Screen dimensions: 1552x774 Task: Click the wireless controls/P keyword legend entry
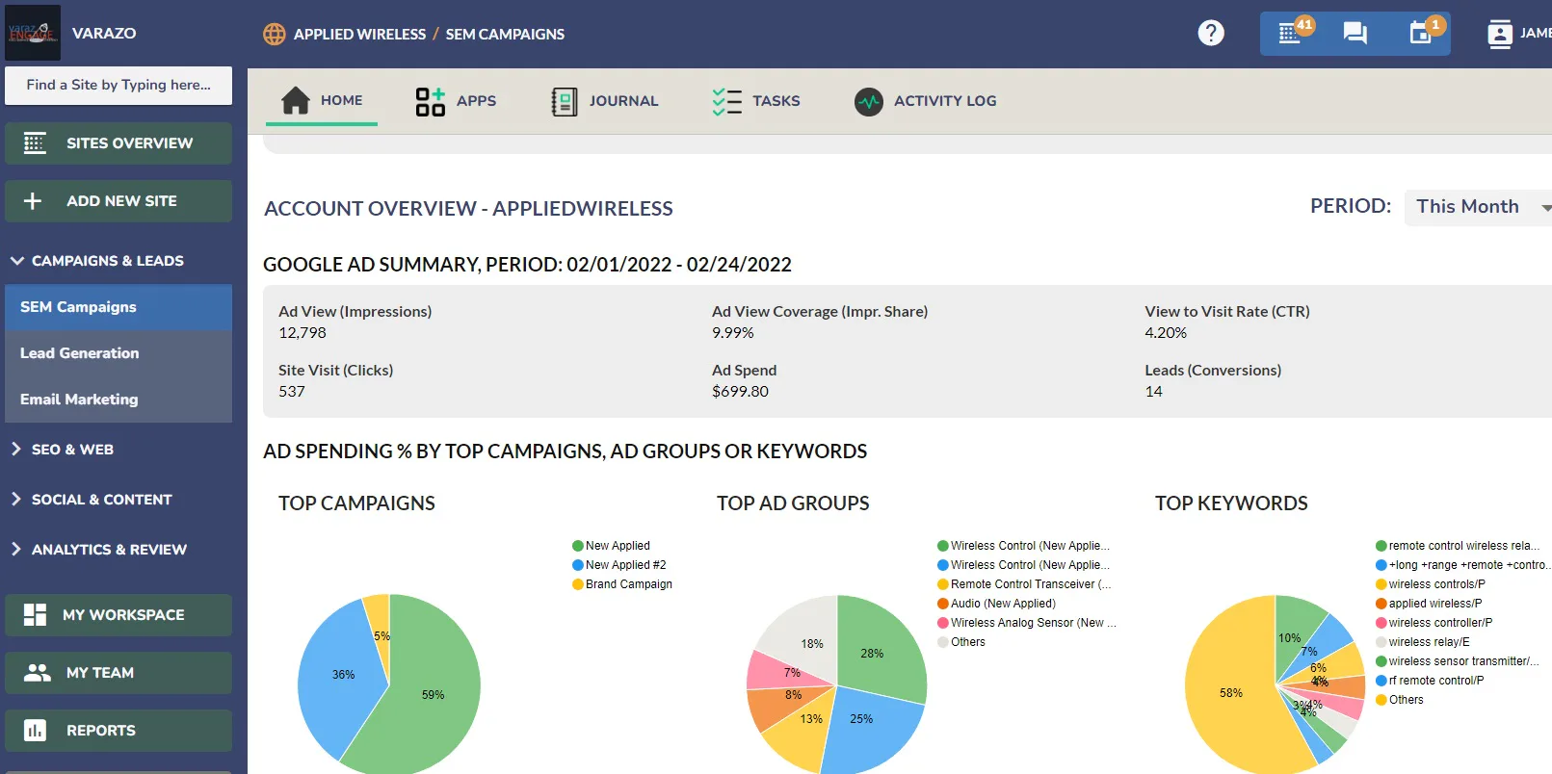point(1431,584)
